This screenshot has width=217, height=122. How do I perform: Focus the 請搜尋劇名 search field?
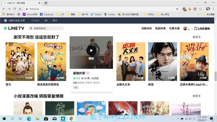[46, 28]
